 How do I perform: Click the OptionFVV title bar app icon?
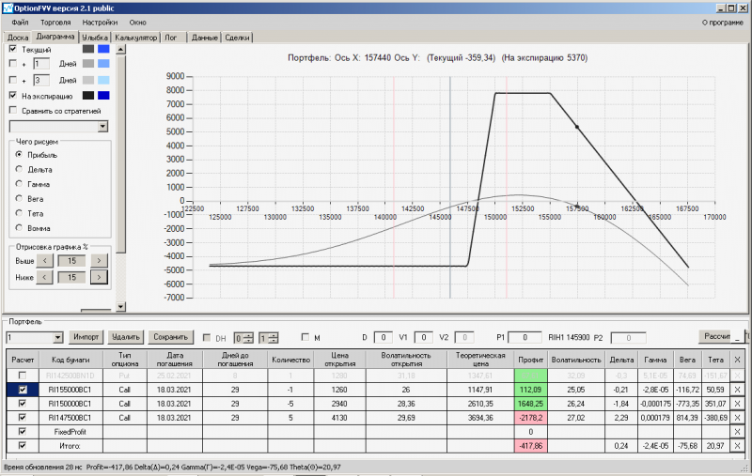pos(8,8)
